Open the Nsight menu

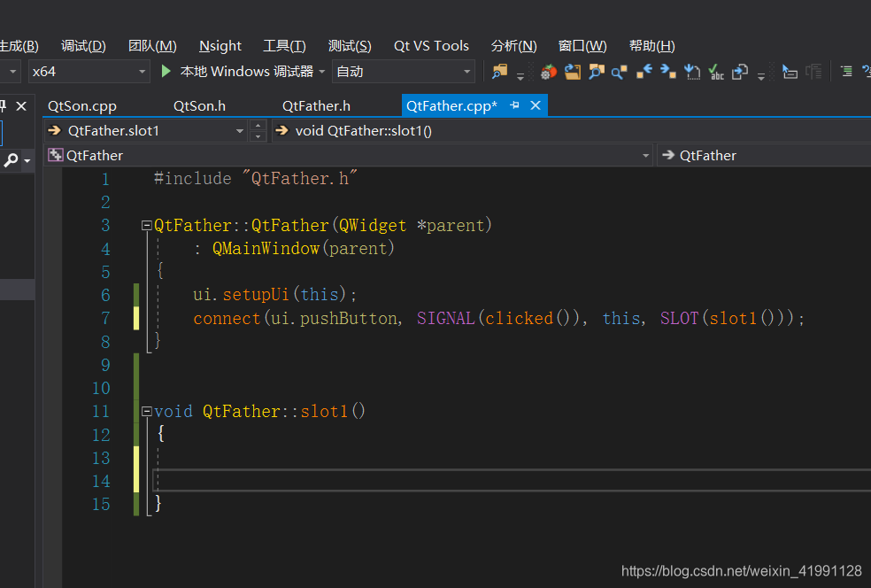point(220,45)
